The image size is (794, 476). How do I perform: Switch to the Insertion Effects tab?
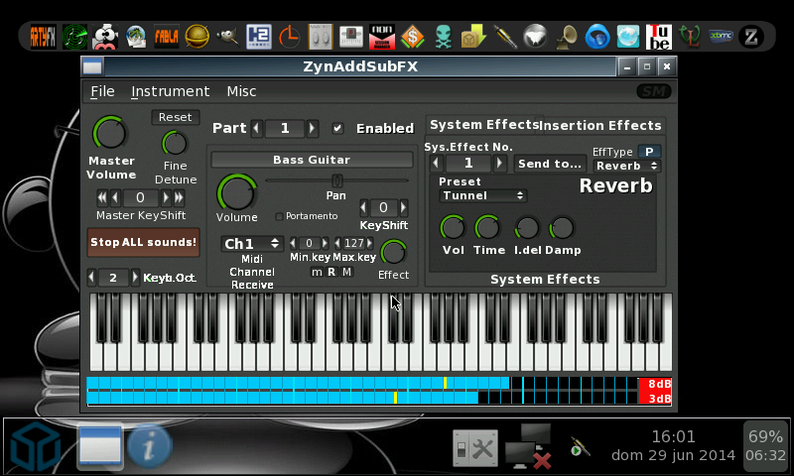pyautogui.click(x=599, y=125)
